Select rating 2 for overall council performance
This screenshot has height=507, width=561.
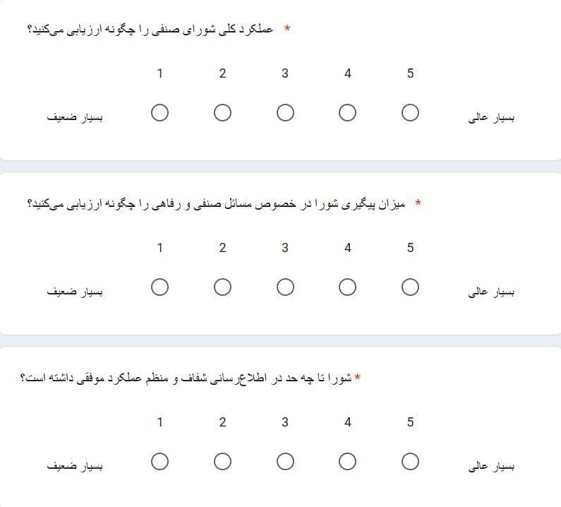point(222,113)
